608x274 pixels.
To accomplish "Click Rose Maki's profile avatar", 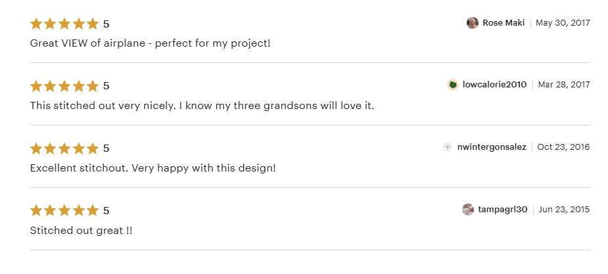I will (x=473, y=23).
